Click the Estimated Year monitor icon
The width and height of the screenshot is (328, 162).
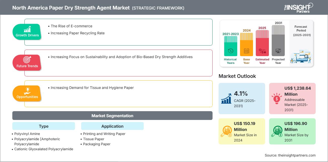[262, 51]
